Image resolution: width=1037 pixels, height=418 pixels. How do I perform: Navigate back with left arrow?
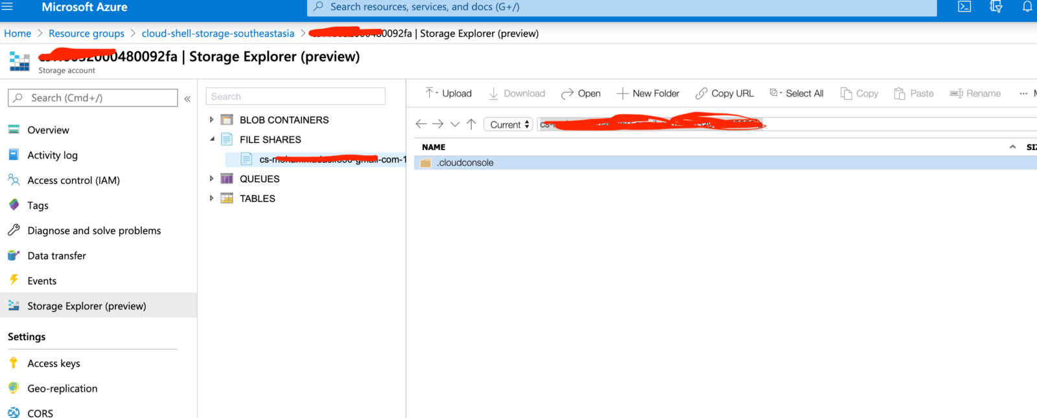421,124
